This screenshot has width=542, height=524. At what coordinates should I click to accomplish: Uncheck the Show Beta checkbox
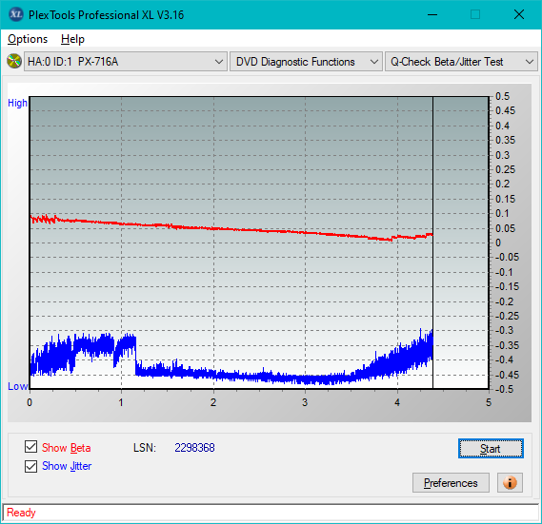pyautogui.click(x=30, y=447)
